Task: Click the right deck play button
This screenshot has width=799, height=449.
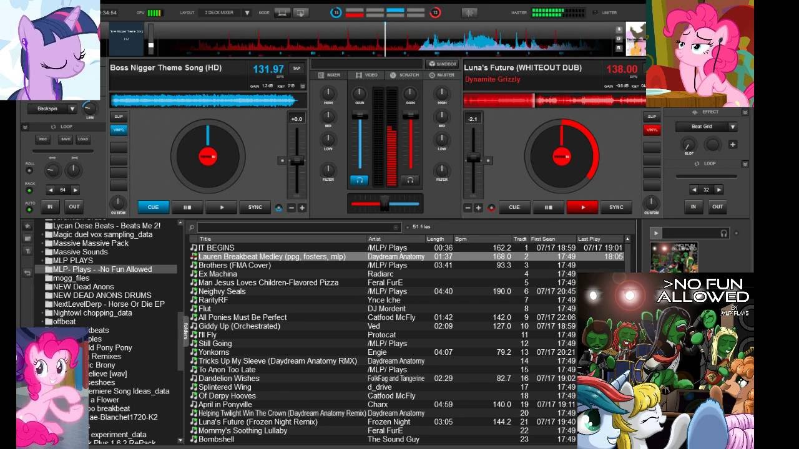Action: 582,207
